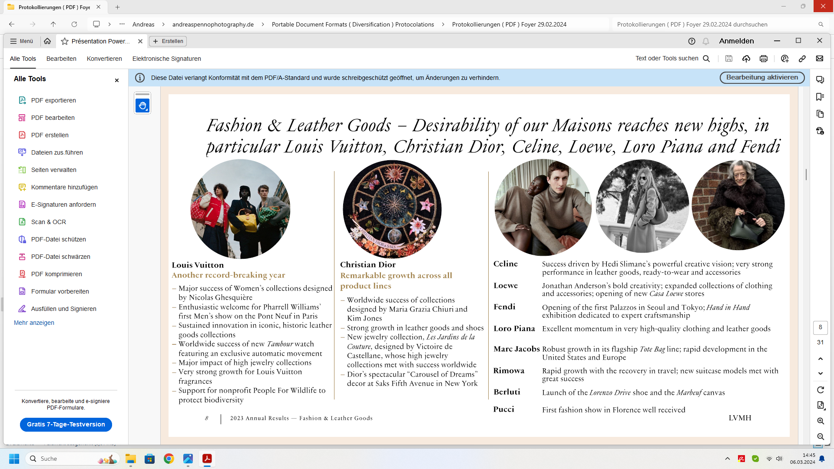Switch to Bearbeiten tab

coord(61,59)
